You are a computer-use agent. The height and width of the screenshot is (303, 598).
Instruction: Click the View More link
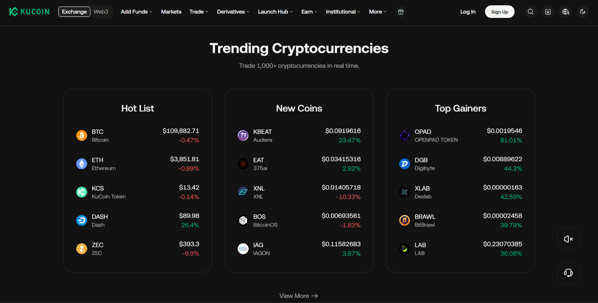(x=298, y=296)
